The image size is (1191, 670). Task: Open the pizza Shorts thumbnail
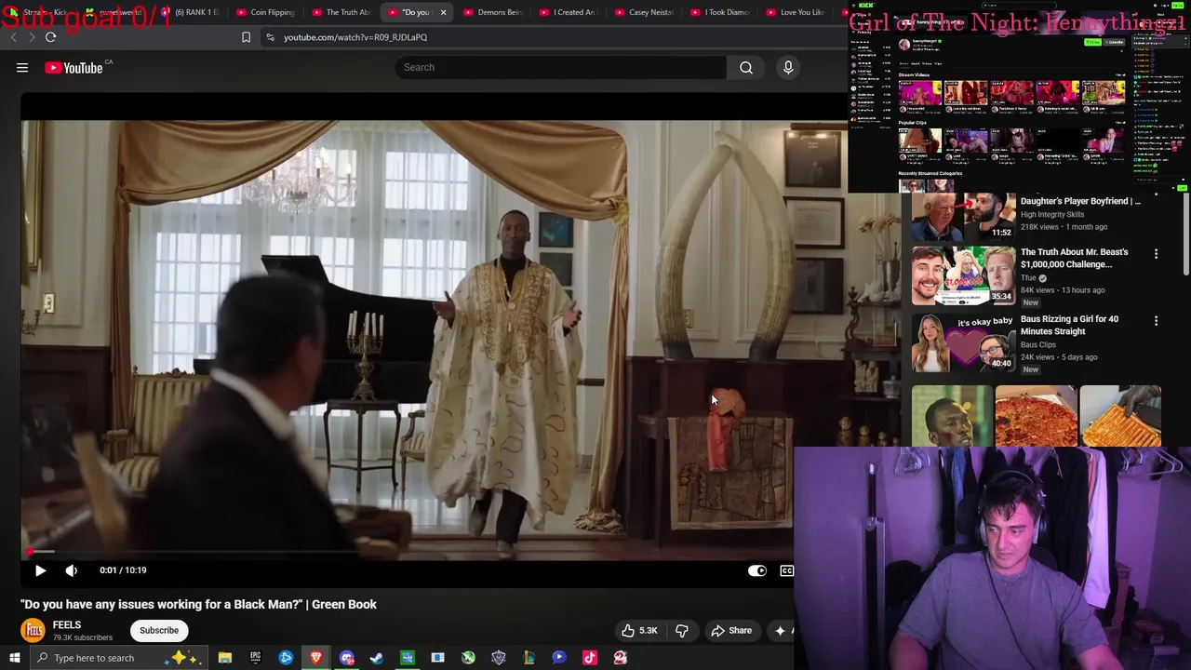(x=1036, y=416)
